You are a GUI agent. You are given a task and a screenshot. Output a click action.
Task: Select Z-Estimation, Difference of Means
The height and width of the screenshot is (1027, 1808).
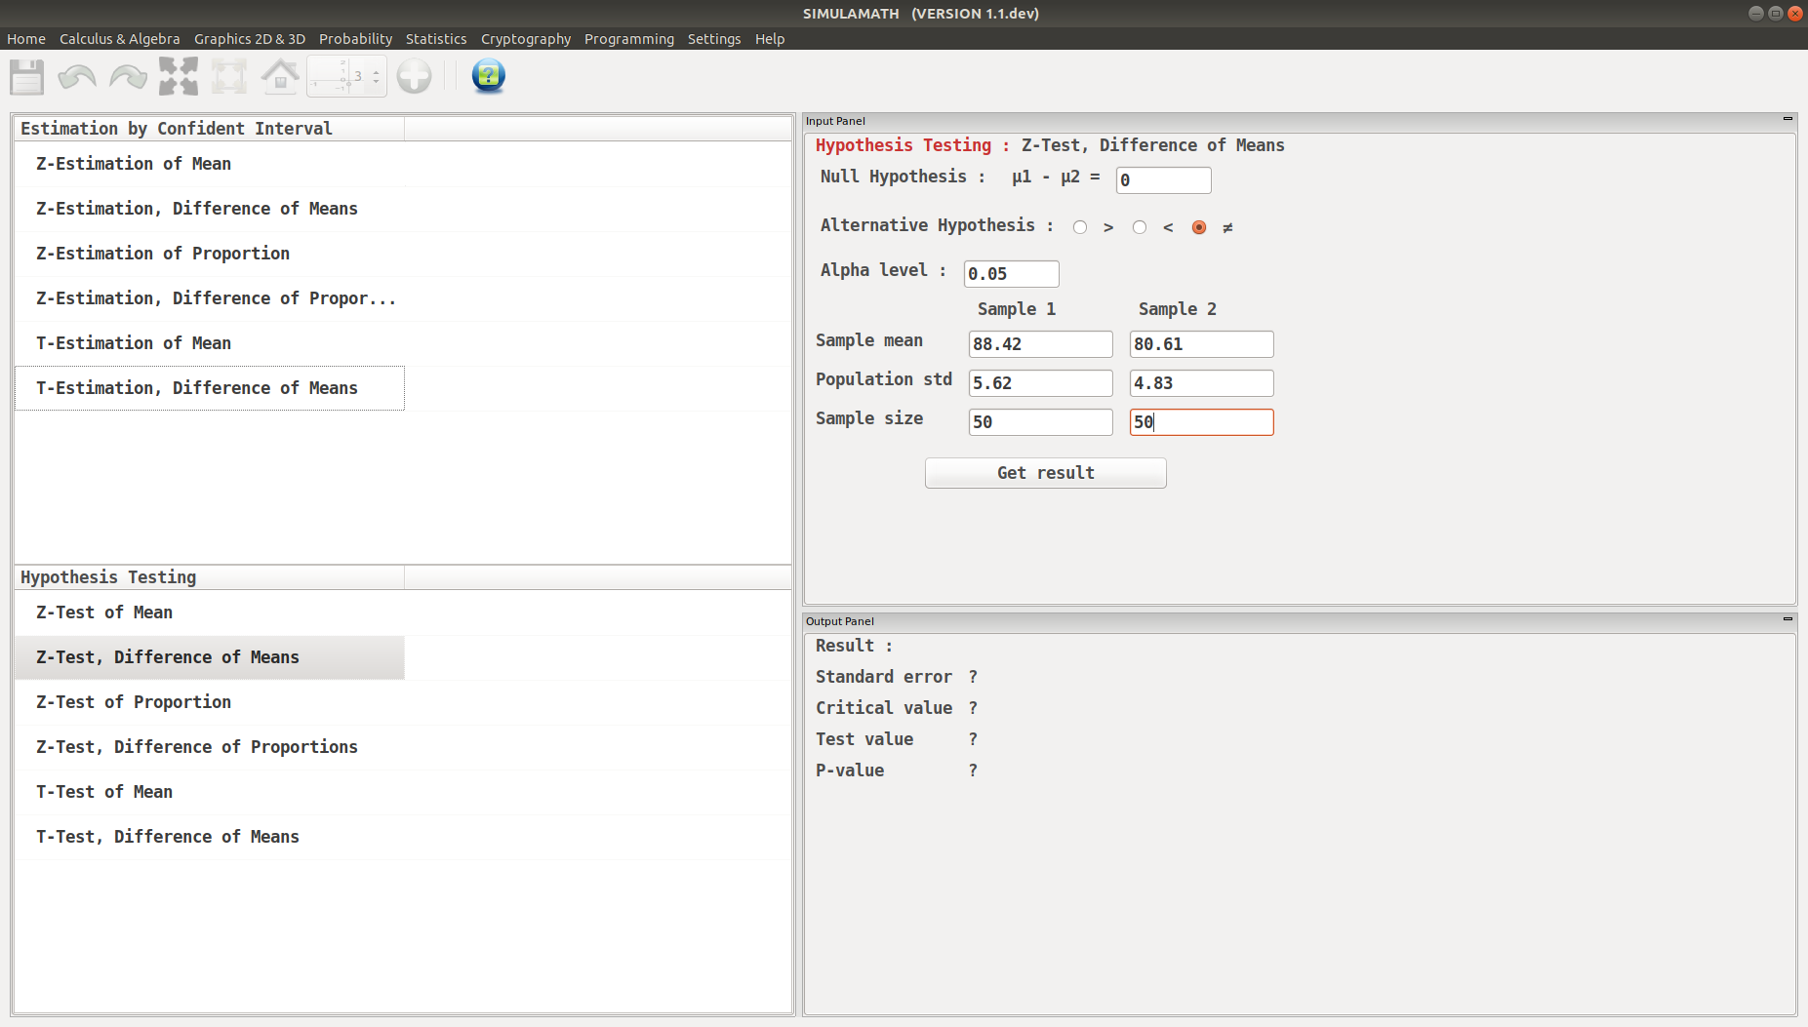210,209
